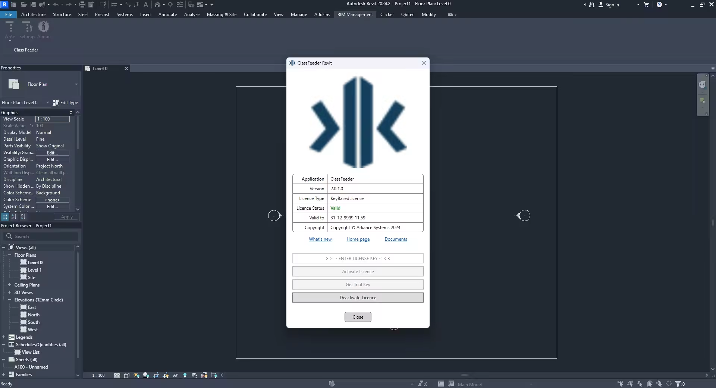
Task: Open the File menu tab
Action: point(9,15)
